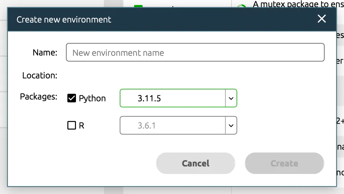Click the circular icon beside mutex text

click(242, 6)
